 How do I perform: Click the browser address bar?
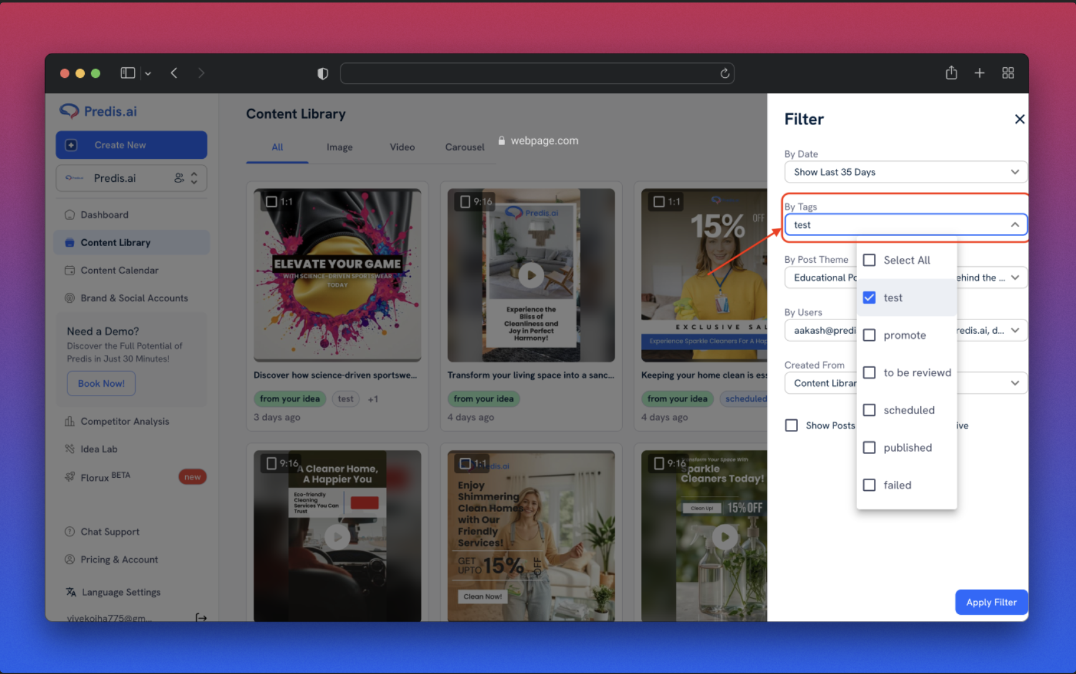(537, 74)
